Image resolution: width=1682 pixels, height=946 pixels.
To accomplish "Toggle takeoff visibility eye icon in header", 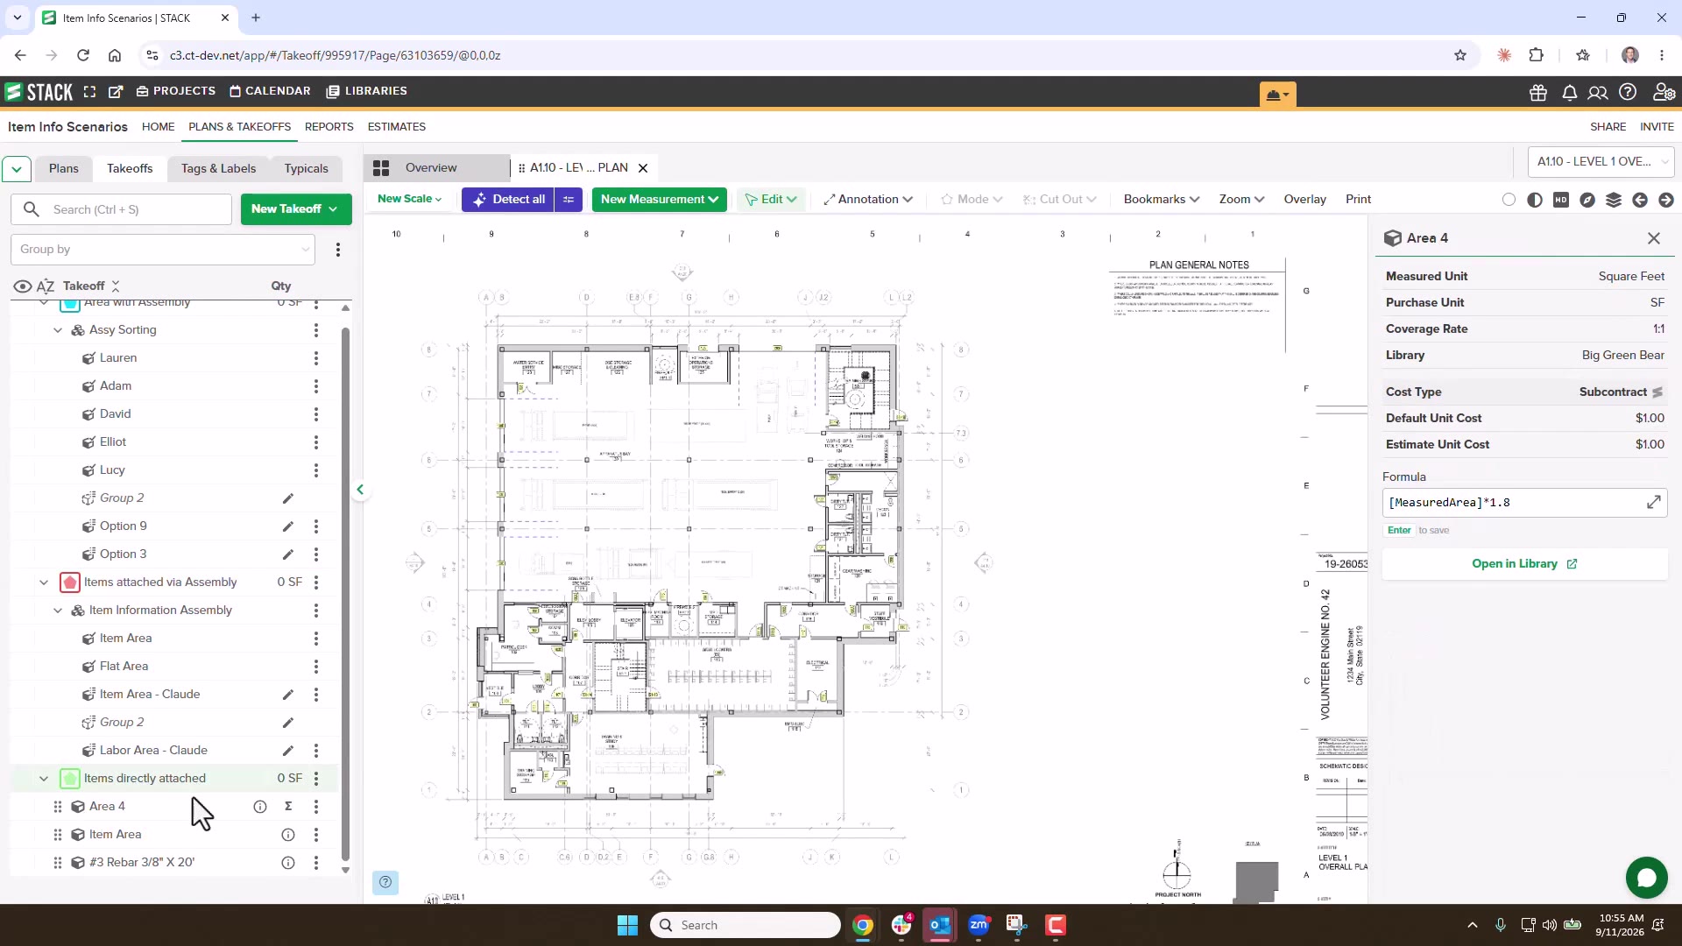I will click(x=23, y=286).
